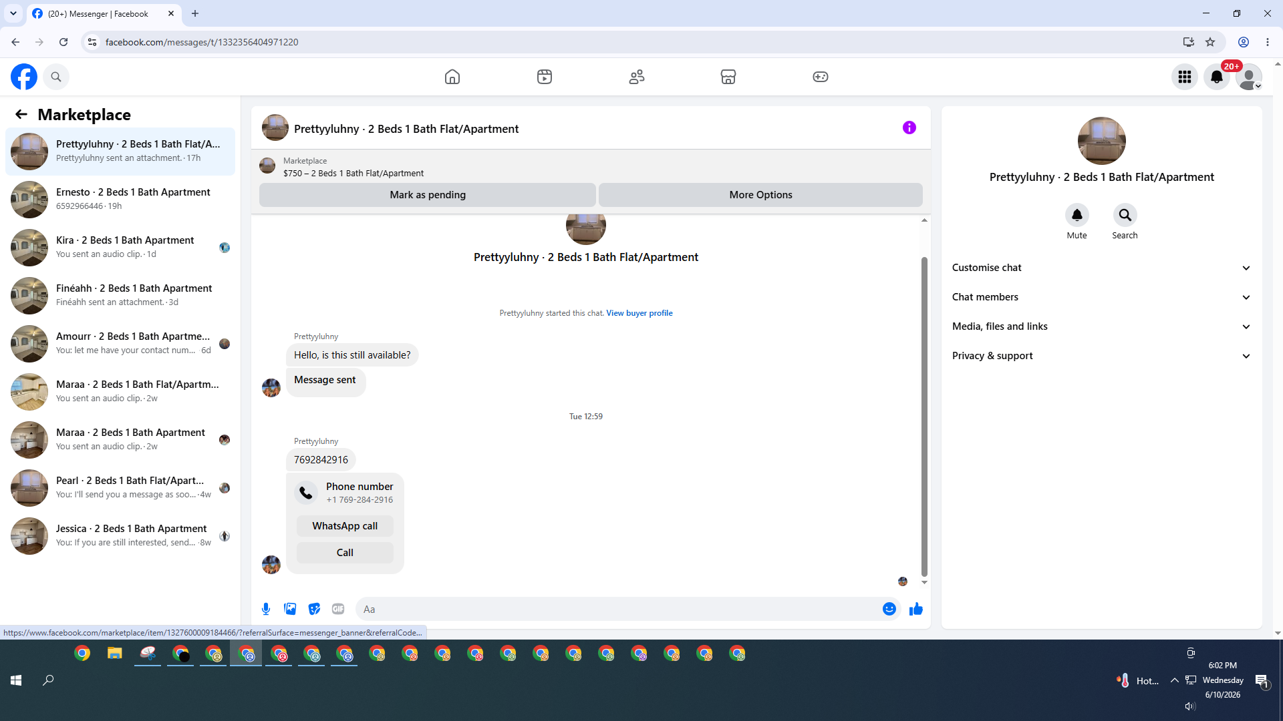The height and width of the screenshot is (721, 1283).
Task: Click the Call button
Action: (x=345, y=553)
